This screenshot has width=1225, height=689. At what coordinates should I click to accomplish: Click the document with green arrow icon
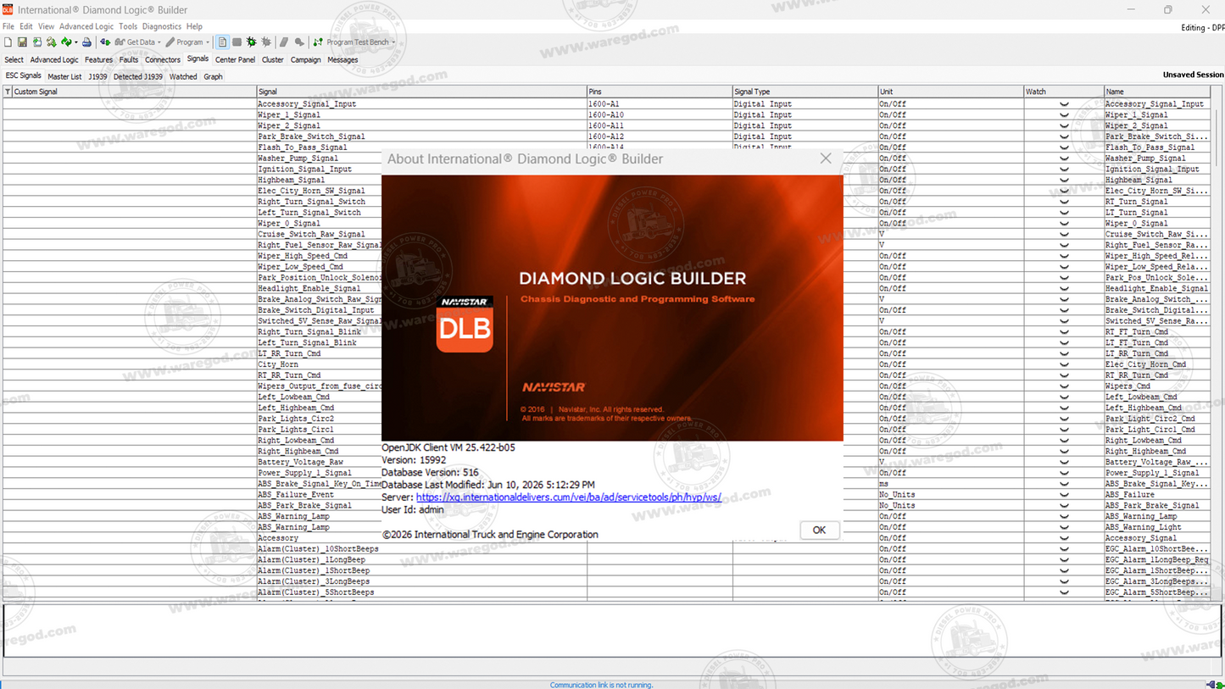click(36, 42)
